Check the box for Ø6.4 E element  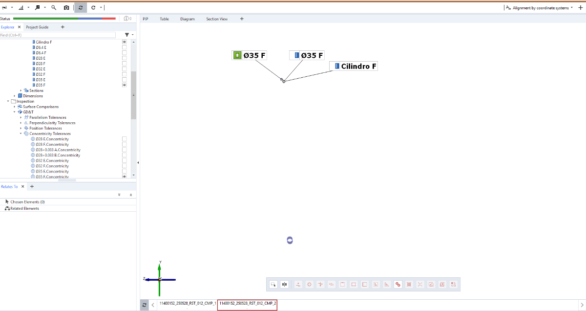tap(124, 47)
